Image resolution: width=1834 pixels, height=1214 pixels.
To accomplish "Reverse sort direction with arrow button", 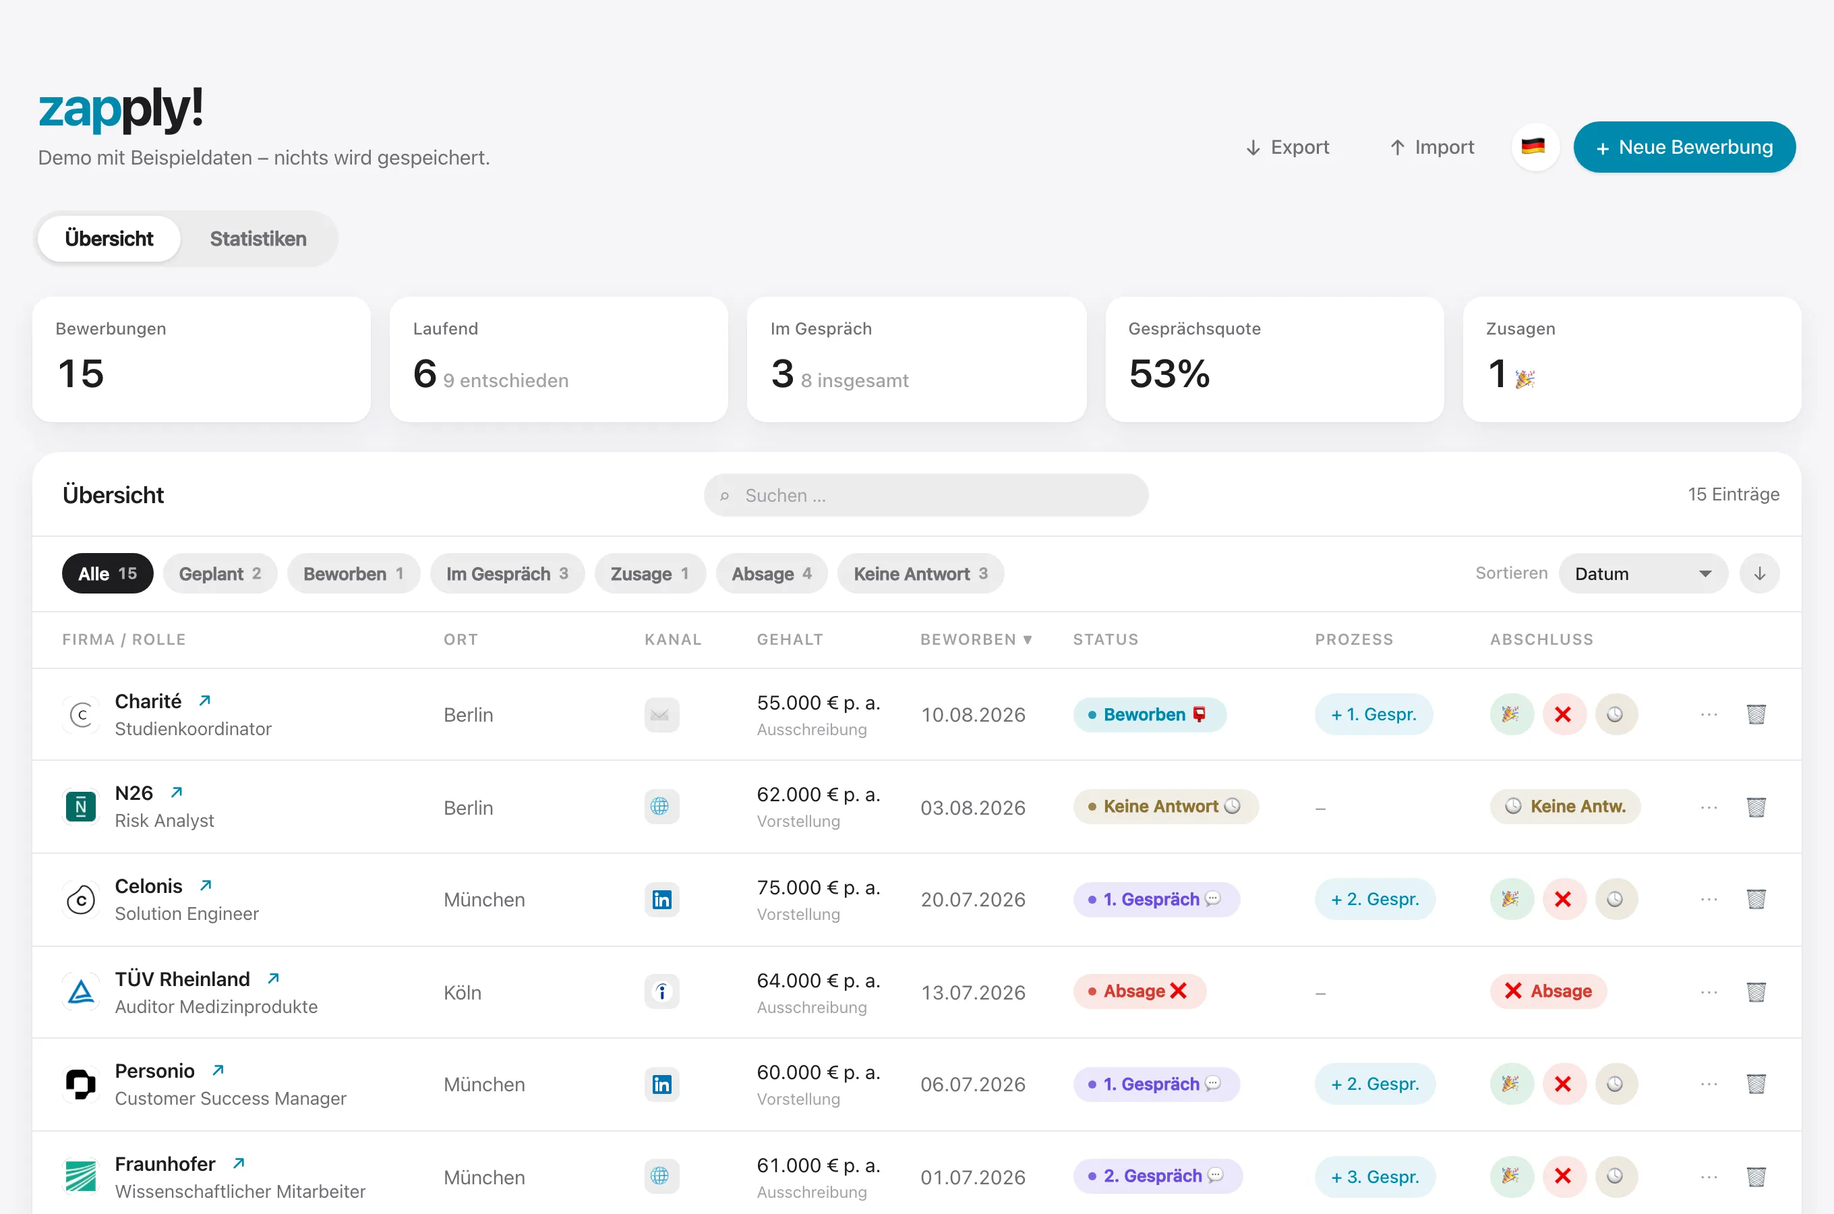I will click(x=1759, y=573).
